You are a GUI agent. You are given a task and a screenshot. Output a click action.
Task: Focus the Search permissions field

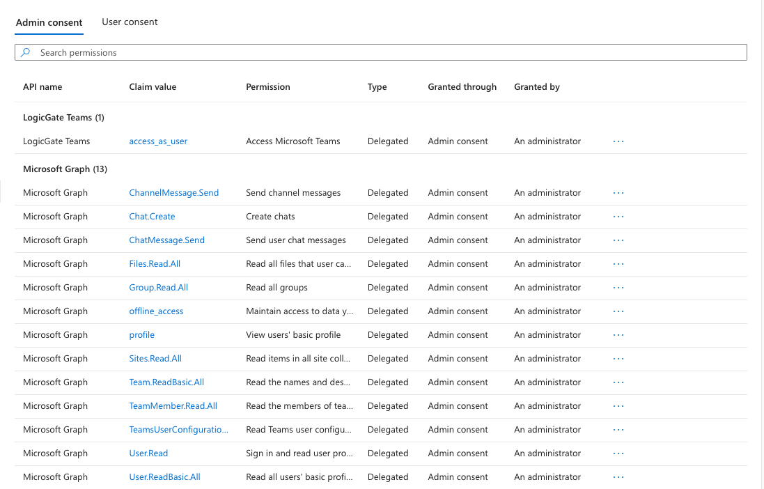(380, 52)
